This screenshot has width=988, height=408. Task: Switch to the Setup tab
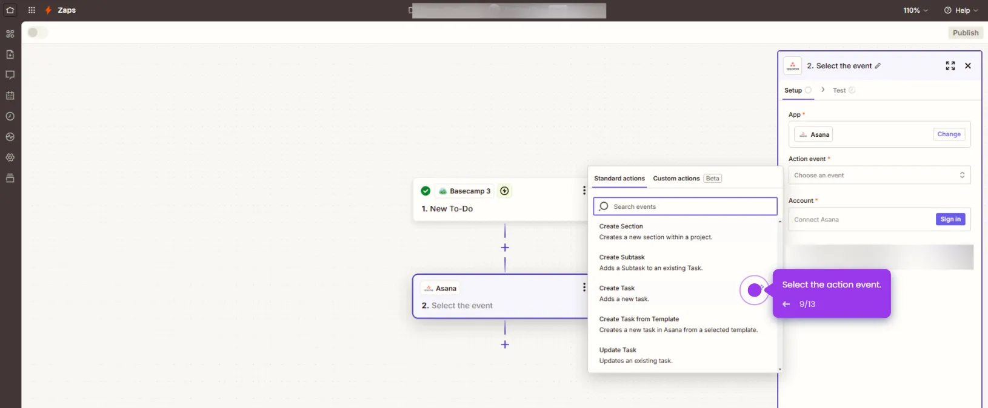[798, 90]
